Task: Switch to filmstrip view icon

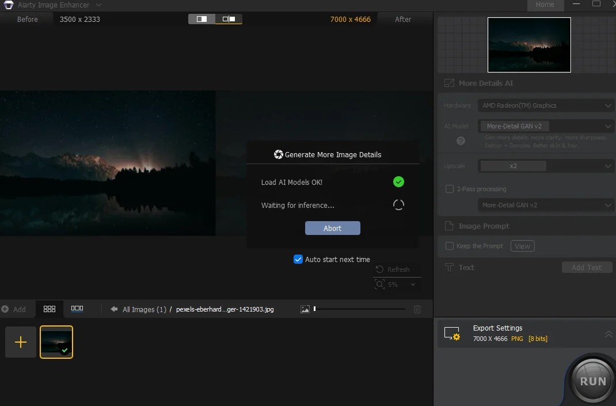Action: pos(77,309)
